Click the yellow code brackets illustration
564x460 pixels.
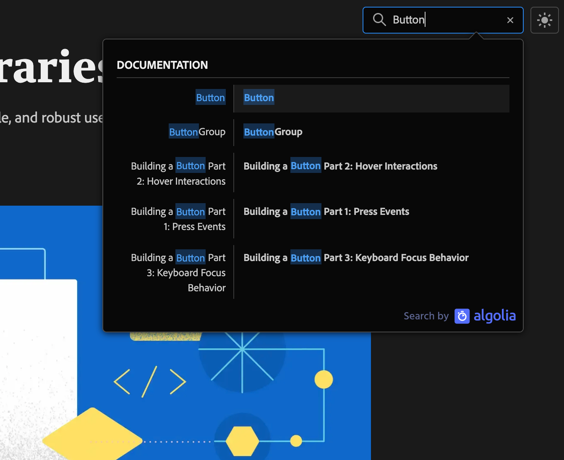click(150, 382)
